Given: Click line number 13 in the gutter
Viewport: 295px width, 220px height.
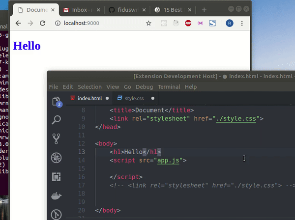Looking at the screenshot, I should (x=82, y=152).
